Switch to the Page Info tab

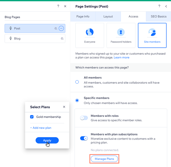[x=83, y=17]
